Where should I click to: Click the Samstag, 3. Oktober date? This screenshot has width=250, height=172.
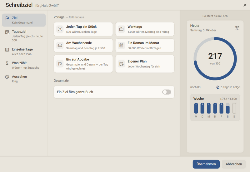(x=203, y=30)
